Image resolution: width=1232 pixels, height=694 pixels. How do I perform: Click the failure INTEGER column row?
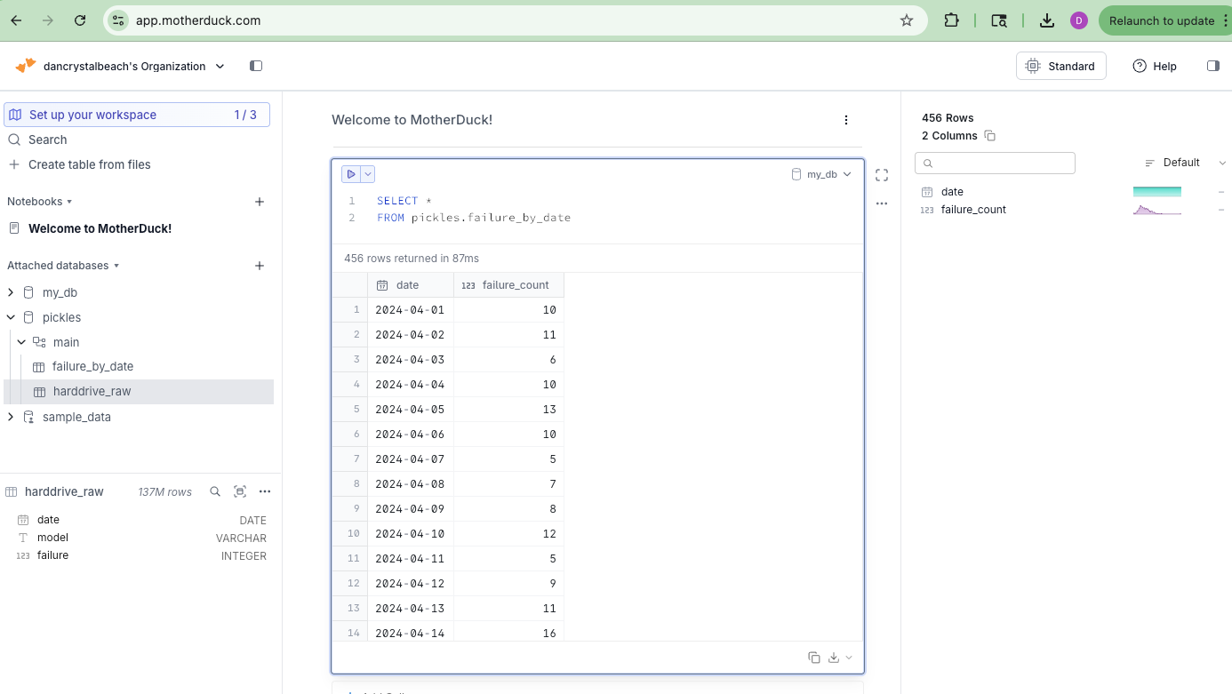(x=141, y=555)
